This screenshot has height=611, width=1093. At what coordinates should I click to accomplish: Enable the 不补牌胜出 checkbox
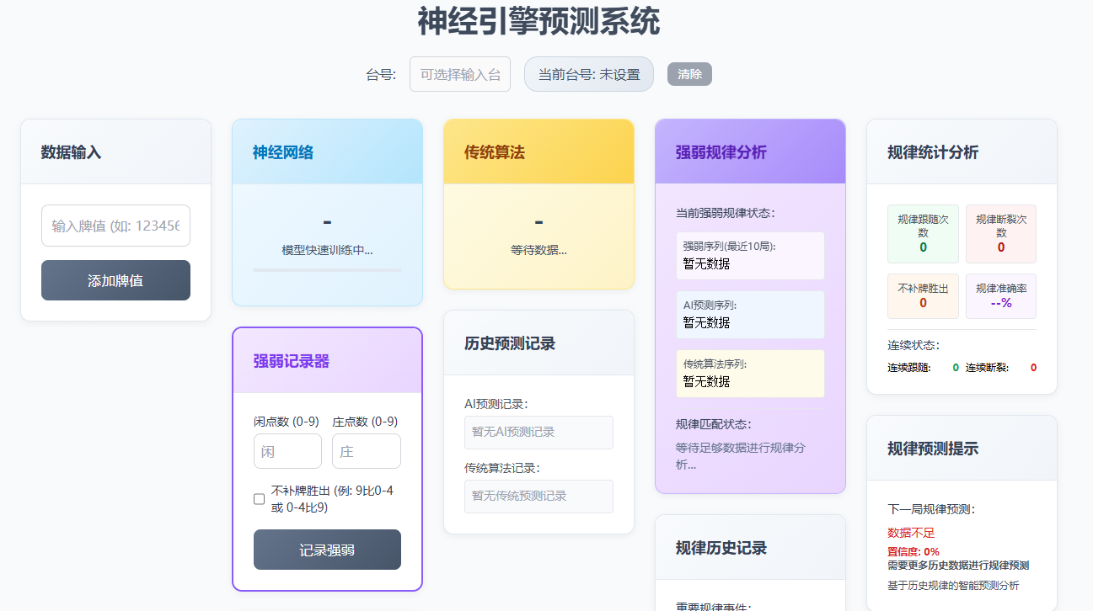click(259, 499)
